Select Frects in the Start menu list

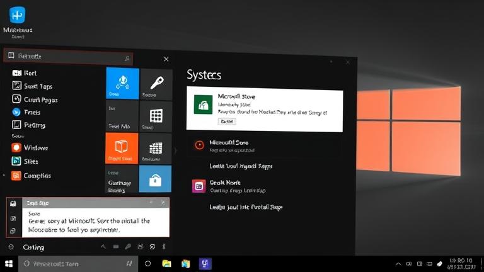[x=26, y=112]
